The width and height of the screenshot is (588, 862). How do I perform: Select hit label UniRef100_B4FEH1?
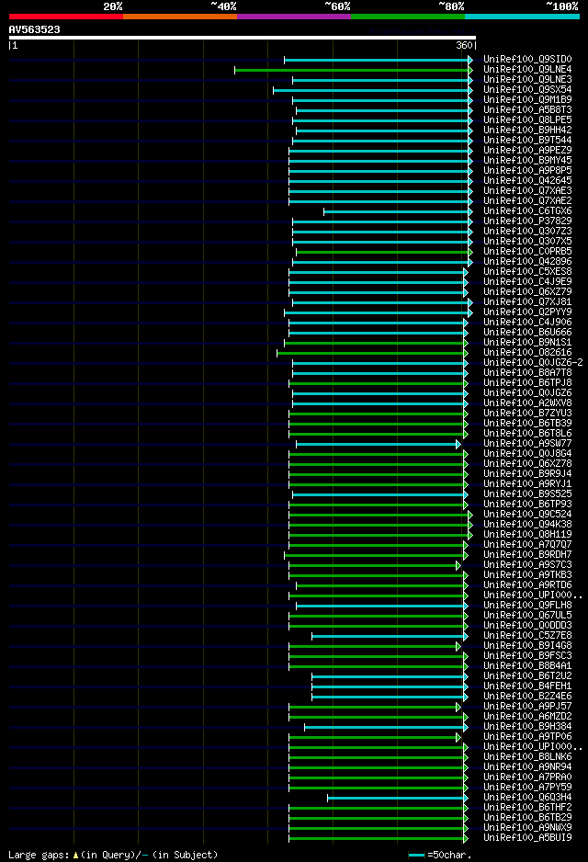point(527,686)
